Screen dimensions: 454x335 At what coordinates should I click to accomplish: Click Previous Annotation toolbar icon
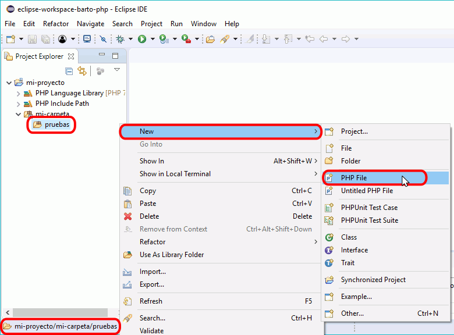coord(288,39)
